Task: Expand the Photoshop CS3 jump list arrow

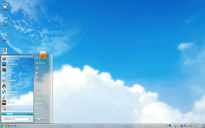Action: pyautogui.click(x=31, y=64)
